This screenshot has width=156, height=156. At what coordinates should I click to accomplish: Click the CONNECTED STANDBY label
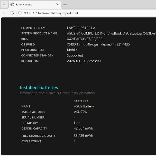pos(37,56)
